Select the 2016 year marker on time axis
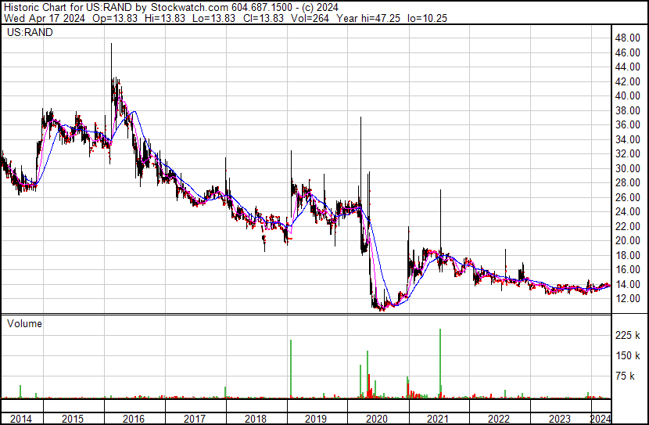The image size is (649, 425). pos(134,419)
